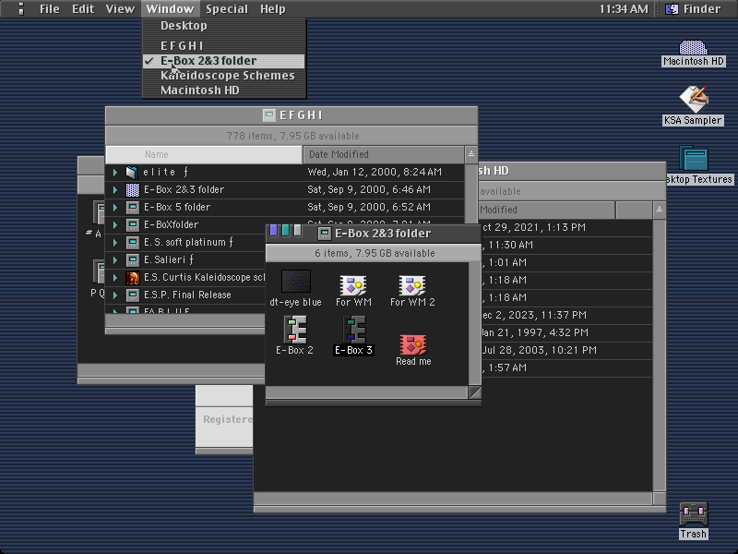Click the Sat, Sep 9, 2000, 6:52 AM date
The image size is (738, 554).
[x=369, y=207]
